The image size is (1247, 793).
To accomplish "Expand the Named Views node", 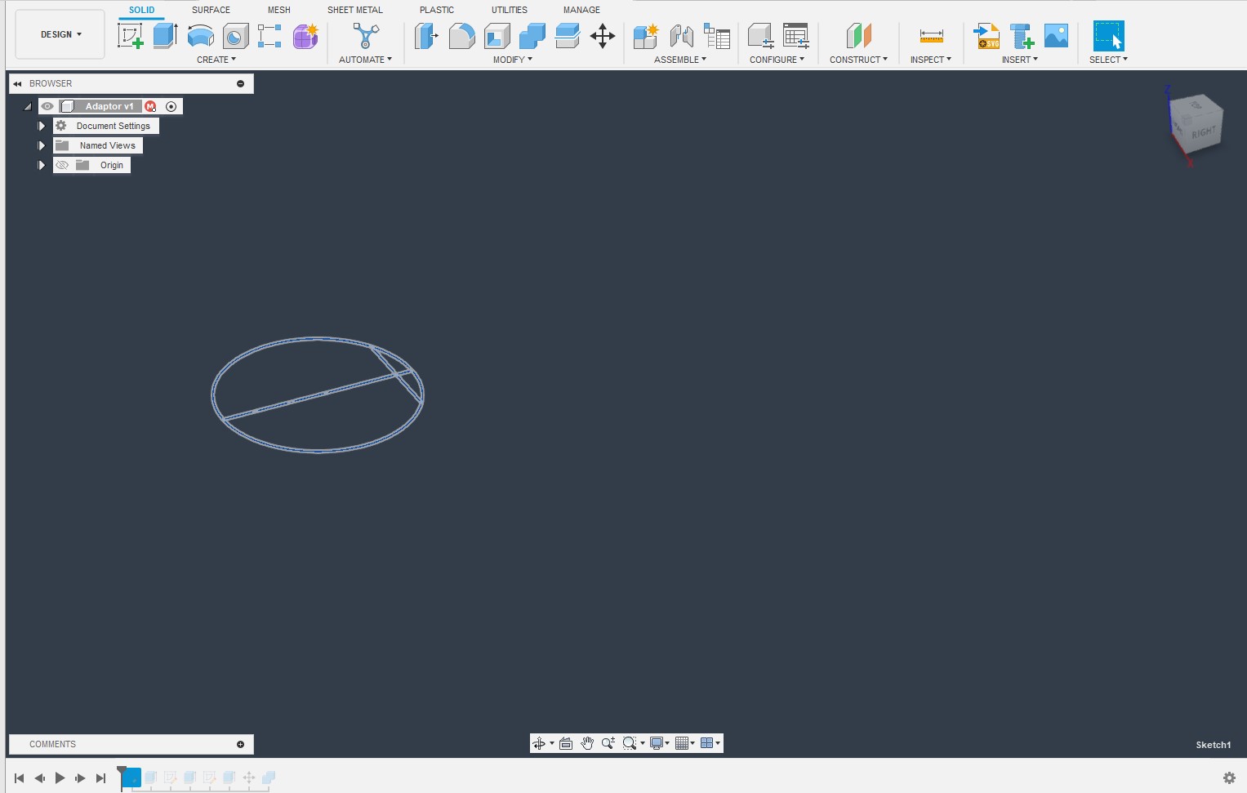I will pyautogui.click(x=42, y=145).
